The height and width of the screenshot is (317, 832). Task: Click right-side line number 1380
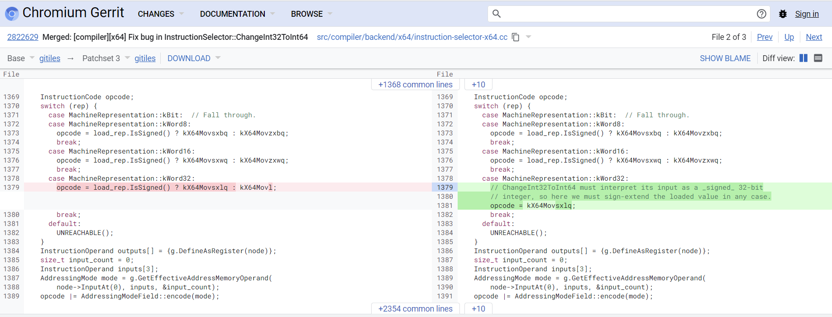[x=445, y=197]
